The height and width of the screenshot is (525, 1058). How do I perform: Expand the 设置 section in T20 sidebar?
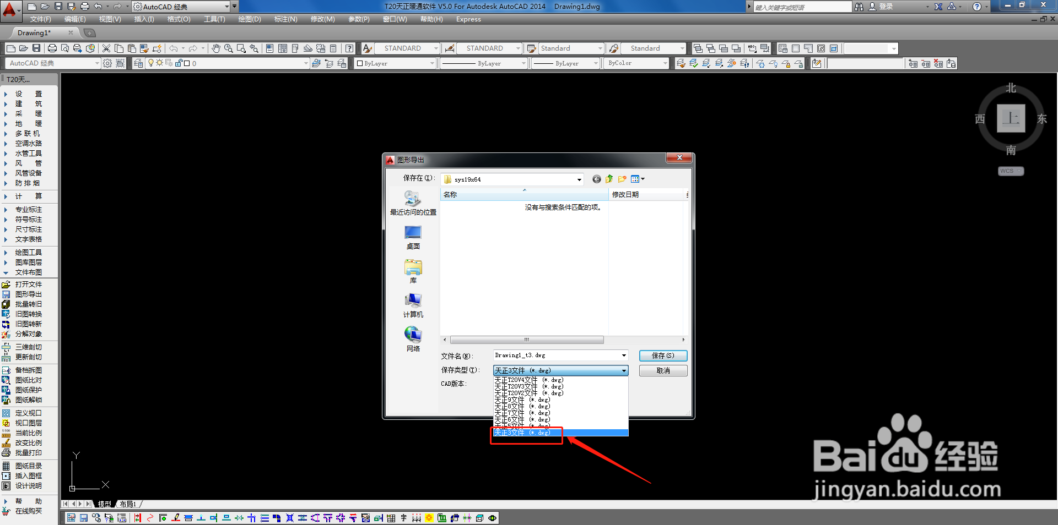click(6, 94)
